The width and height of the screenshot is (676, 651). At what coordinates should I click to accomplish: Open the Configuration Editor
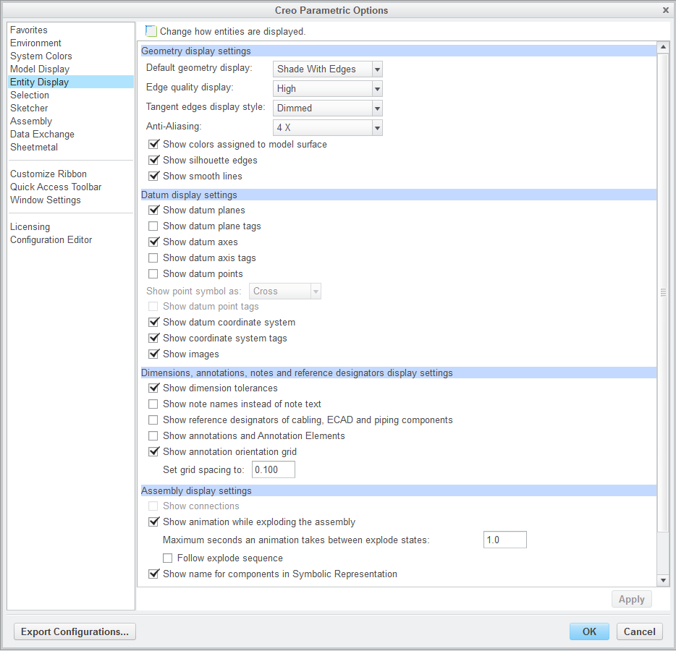pos(51,240)
